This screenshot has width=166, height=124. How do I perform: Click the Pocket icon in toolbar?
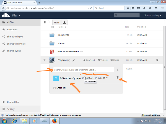139,8
